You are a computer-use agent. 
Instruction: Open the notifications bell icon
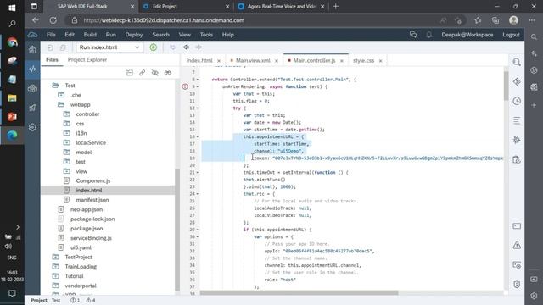tap(428, 35)
